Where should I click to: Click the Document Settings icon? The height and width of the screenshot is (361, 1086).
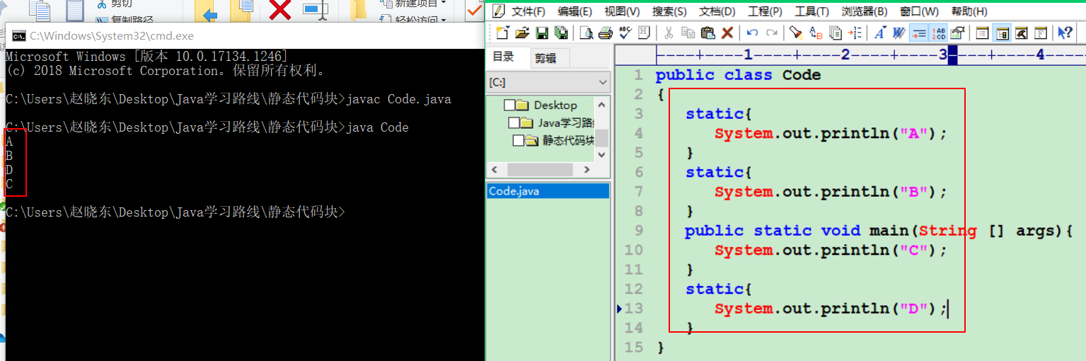(957, 33)
